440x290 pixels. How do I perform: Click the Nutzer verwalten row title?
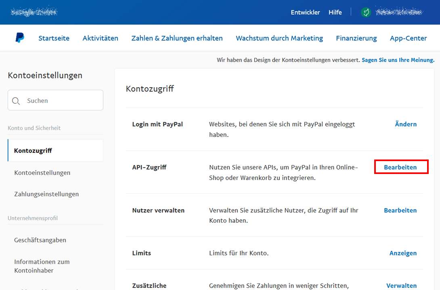(x=158, y=210)
